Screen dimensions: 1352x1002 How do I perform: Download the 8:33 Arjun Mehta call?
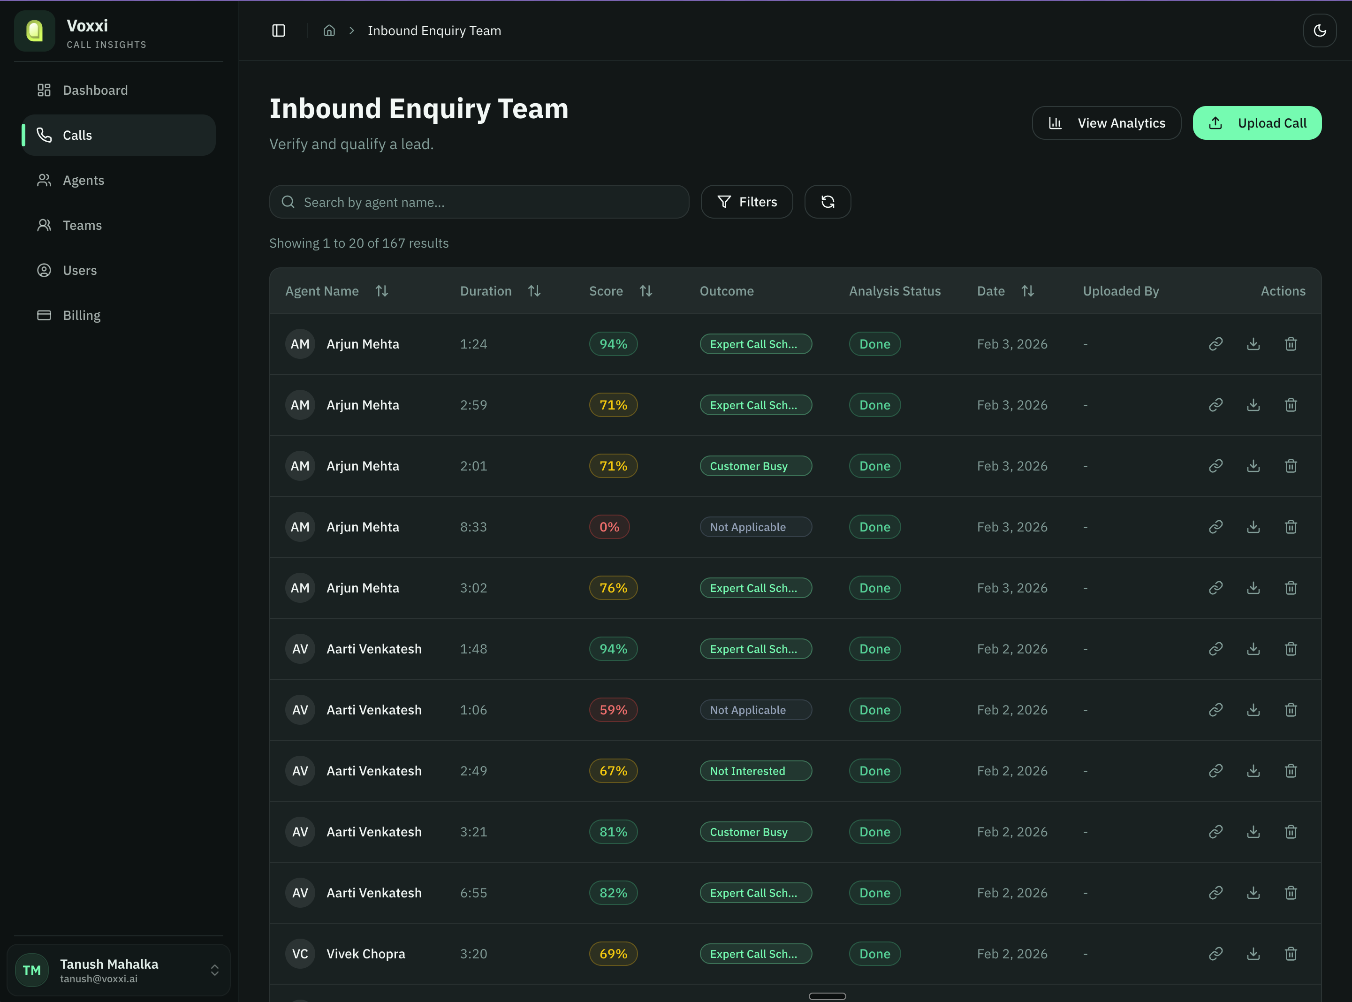(x=1253, y=526)
